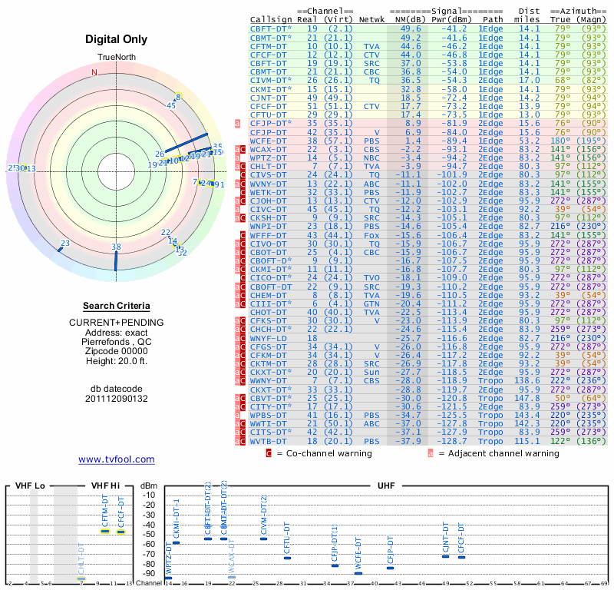
Task: Select the WNPI-DT callsign
Action: coord(268,226)
